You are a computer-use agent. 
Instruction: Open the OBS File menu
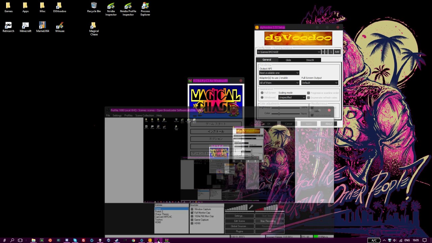pos(108,115)
